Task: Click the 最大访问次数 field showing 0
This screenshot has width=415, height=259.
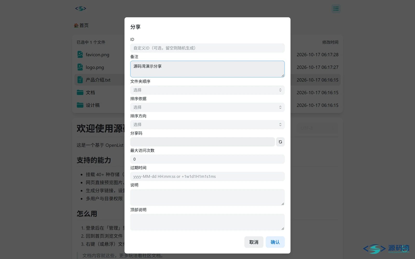Action: tap(208, 159)
